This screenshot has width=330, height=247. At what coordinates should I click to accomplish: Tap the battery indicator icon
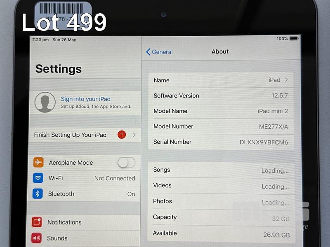(294, 38)
